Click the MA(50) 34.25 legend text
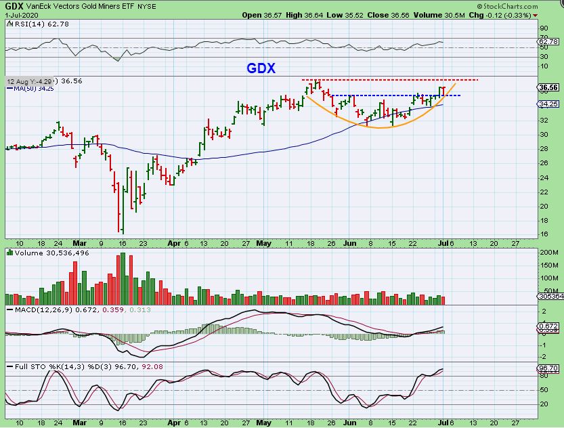564x428 pixels. tap(33, 89)
